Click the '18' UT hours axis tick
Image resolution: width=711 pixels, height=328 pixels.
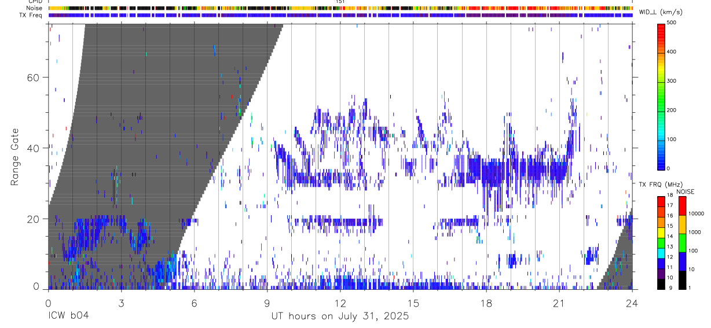click(x=486, y=302)
